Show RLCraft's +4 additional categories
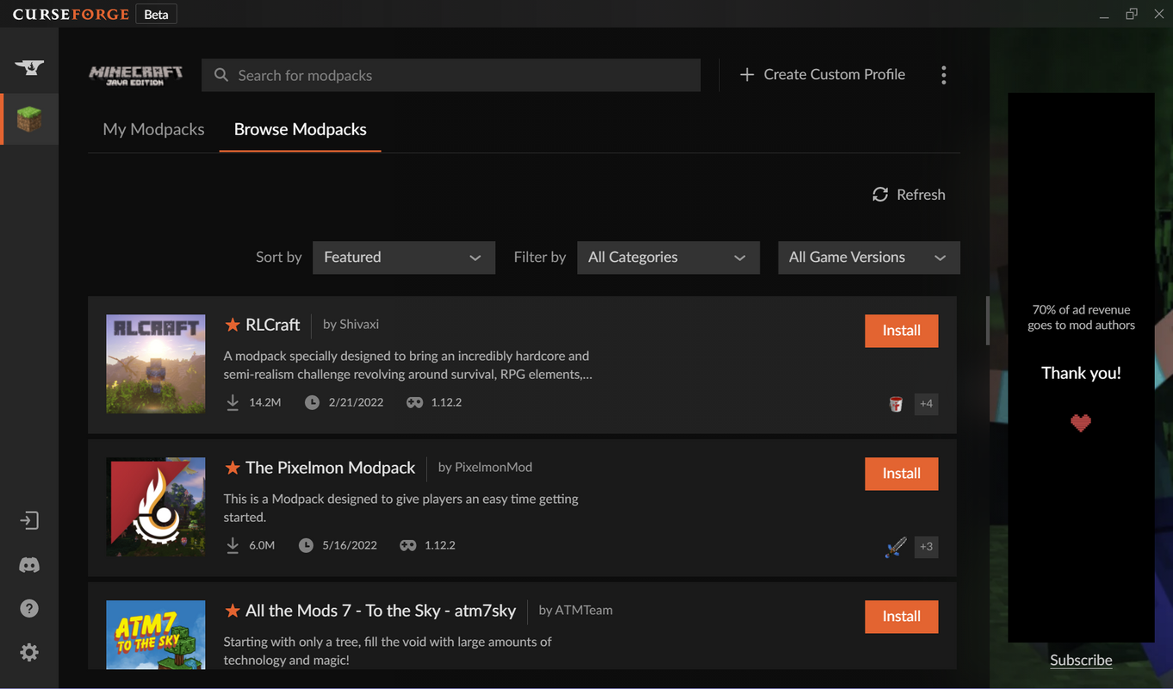1173x689 pixels. point(926,404)
